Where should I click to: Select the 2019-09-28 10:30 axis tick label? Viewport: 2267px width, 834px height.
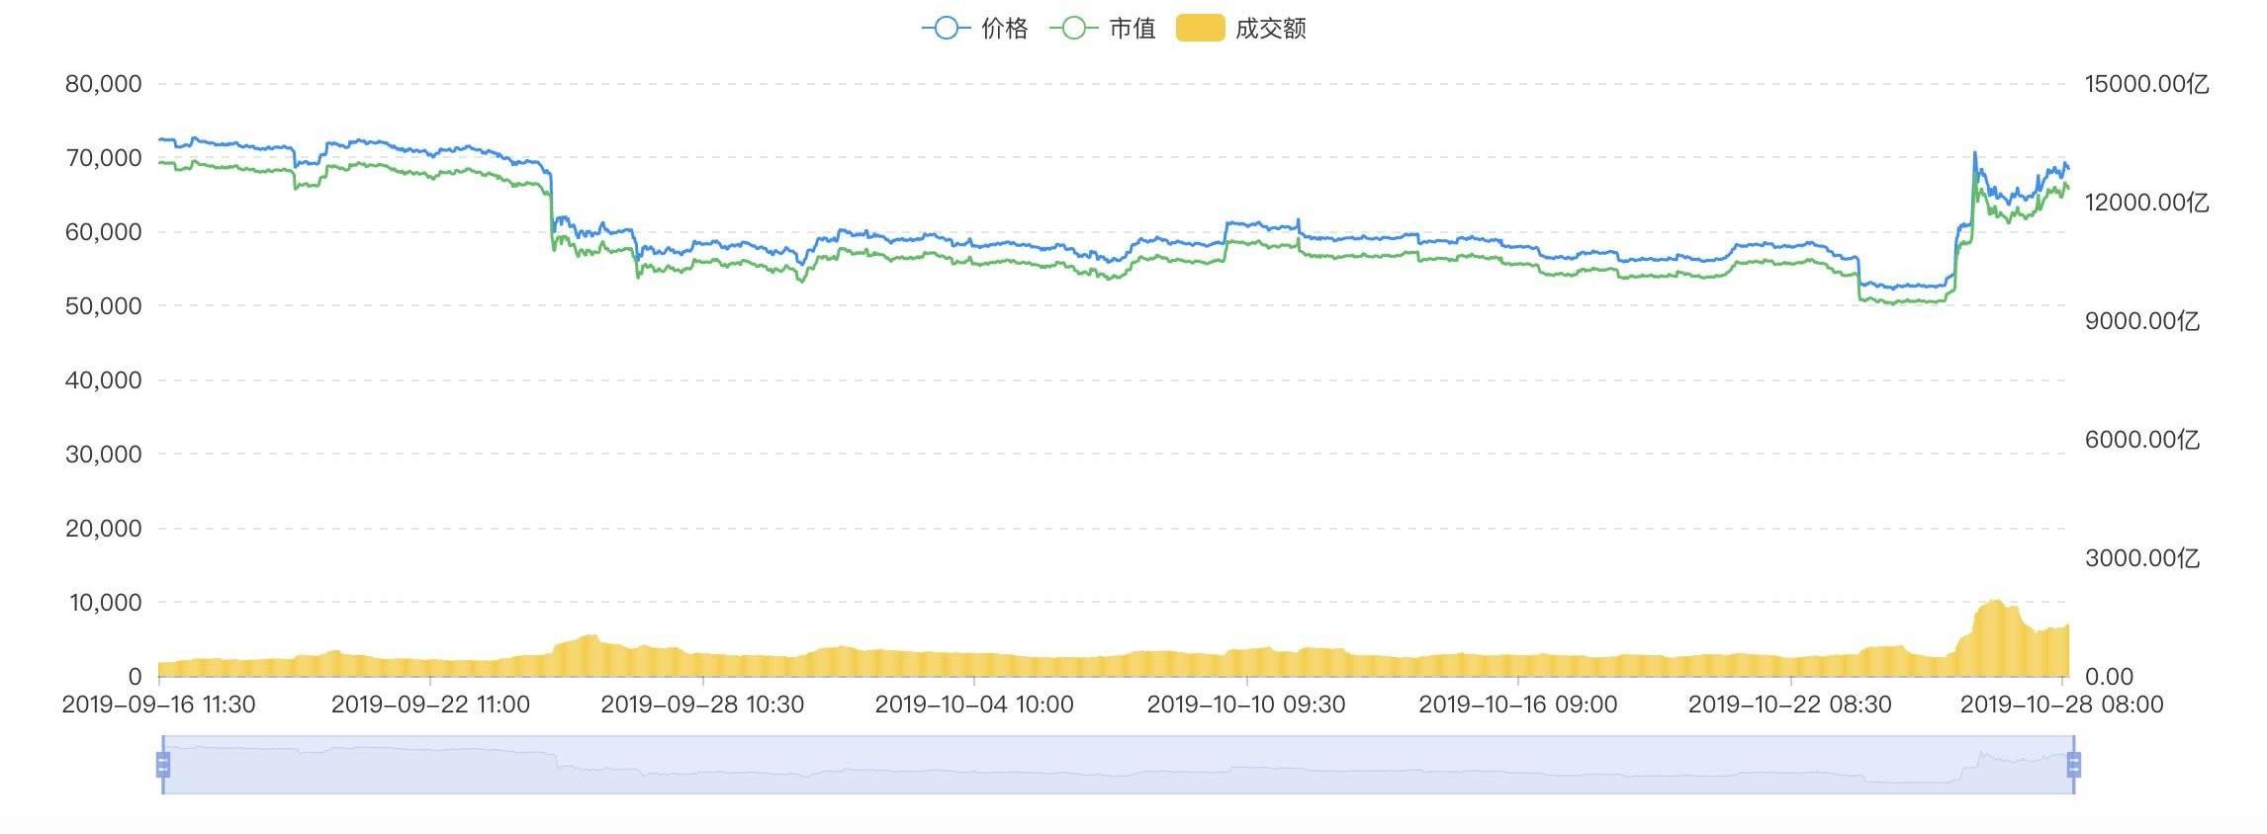coord(702,705)
